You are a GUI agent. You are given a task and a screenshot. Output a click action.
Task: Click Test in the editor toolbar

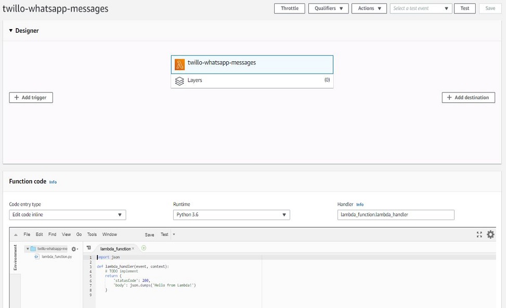click(x=164, y=234)
